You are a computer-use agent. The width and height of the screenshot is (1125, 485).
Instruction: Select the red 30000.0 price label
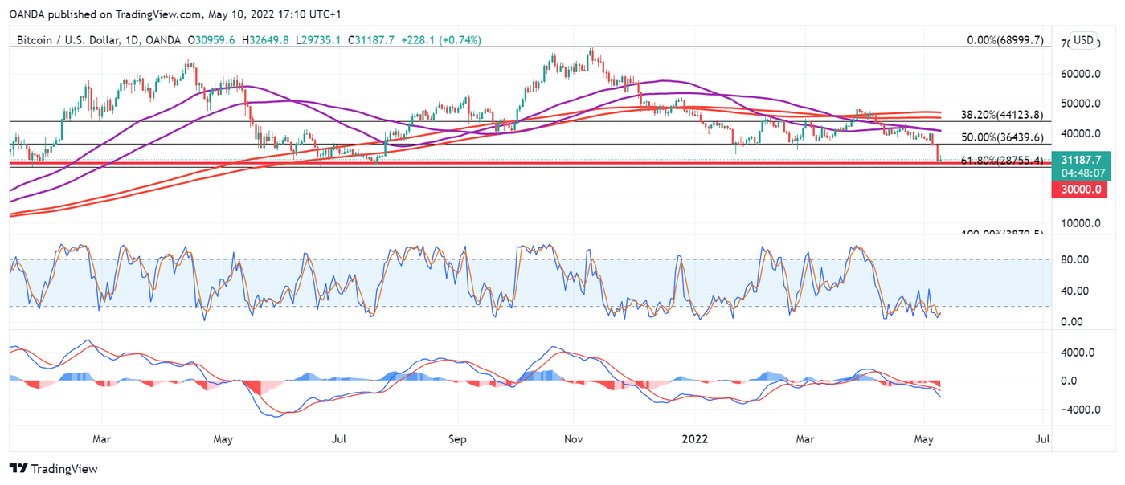[x=1078, y=190]
